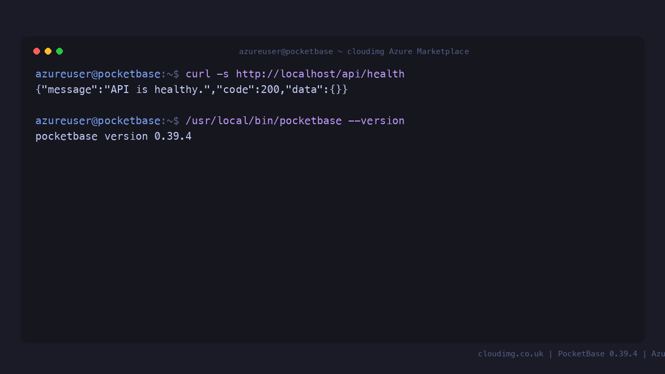The width and height of the screenshot is (665, 374).
Task: Click the 'pocketbase version 0.39.4' output line
Action: click(x=113, y=136)
